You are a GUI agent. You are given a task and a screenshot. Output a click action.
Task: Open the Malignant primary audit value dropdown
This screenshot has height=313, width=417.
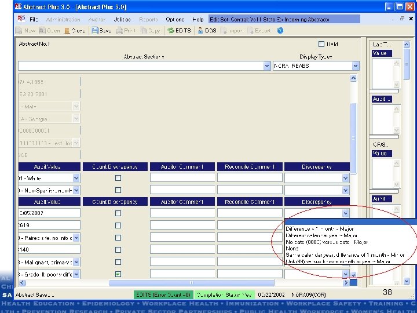click(76, 262)
